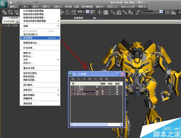Toggle freeze state for 大黄蜂 layer
Viewport: 181px width, 138px height.
pyautogui.click(x=110, y=89)
